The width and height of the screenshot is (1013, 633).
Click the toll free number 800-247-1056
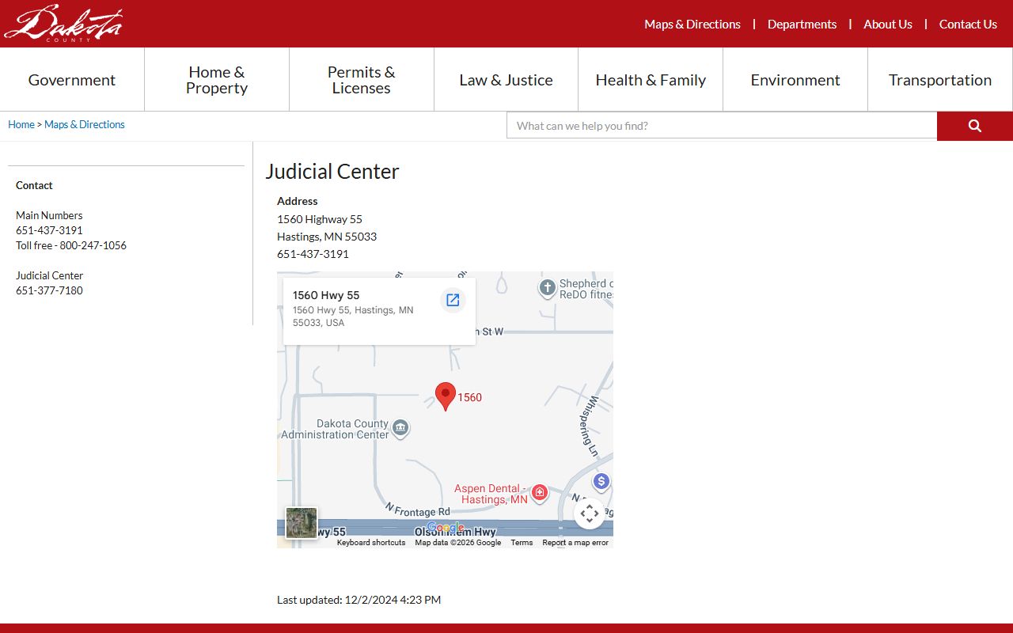(93, 245)
